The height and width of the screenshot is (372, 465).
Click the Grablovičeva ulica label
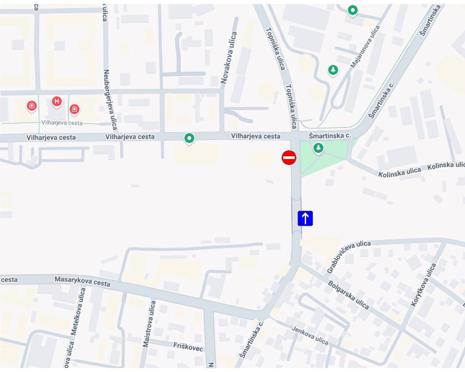pos(348,257)
